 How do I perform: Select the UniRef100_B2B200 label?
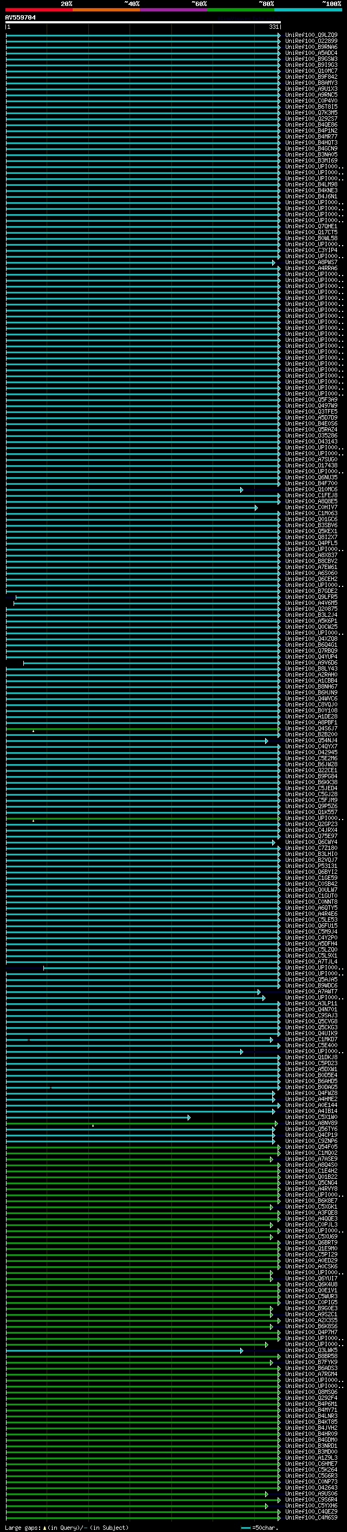coord(311,735)
